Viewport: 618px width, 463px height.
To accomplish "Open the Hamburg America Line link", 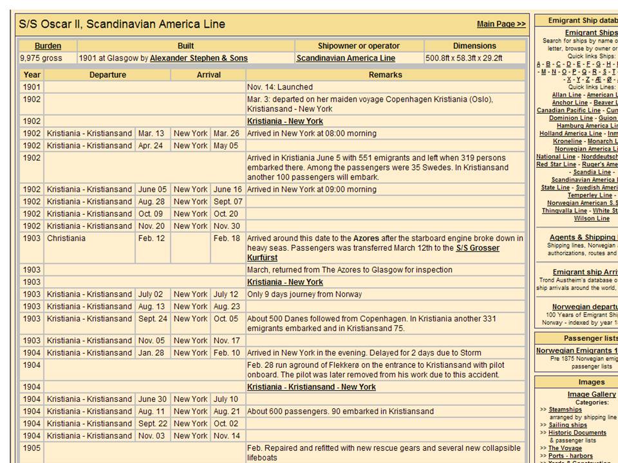I will click(x=587, y=125).
